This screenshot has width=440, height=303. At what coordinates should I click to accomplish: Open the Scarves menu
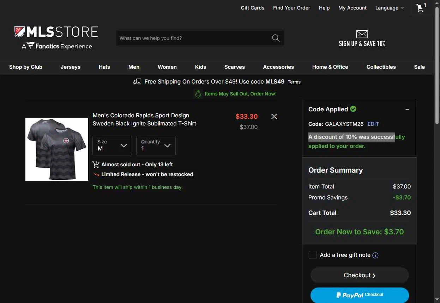(x=235, y=67)
